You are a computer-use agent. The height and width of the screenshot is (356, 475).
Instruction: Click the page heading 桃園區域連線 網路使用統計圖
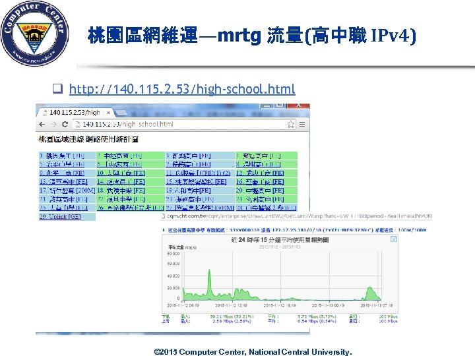[x=88, y=139]
